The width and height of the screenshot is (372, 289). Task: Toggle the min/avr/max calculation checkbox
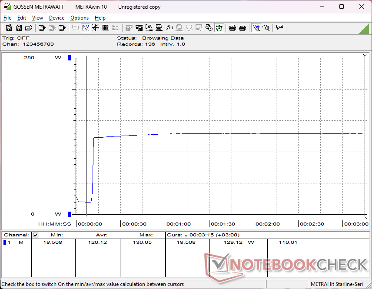pyautogui.click(x=36, y=235)
